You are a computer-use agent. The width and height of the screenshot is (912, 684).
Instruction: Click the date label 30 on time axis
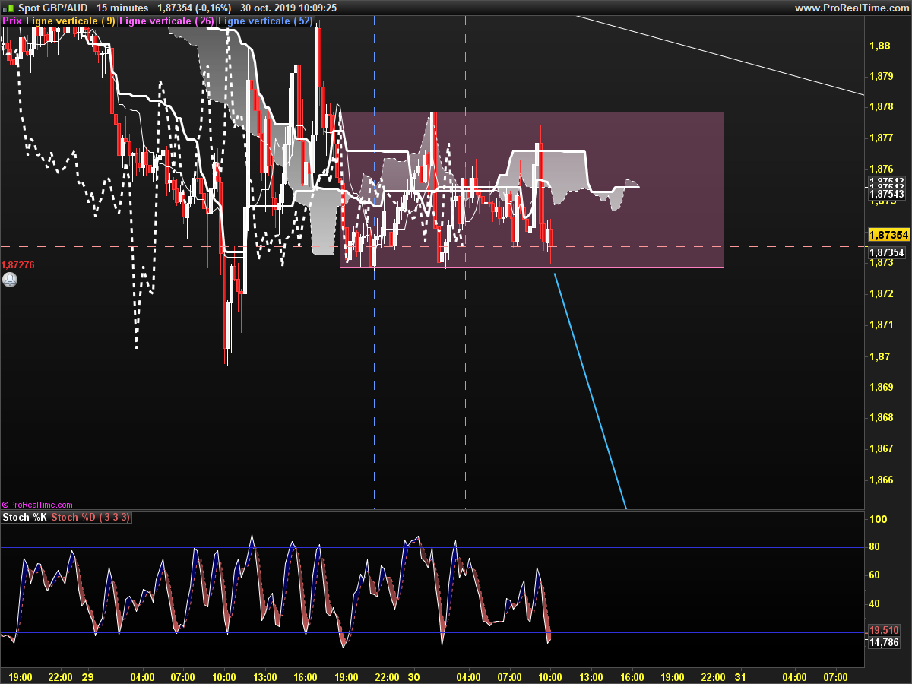414,676
